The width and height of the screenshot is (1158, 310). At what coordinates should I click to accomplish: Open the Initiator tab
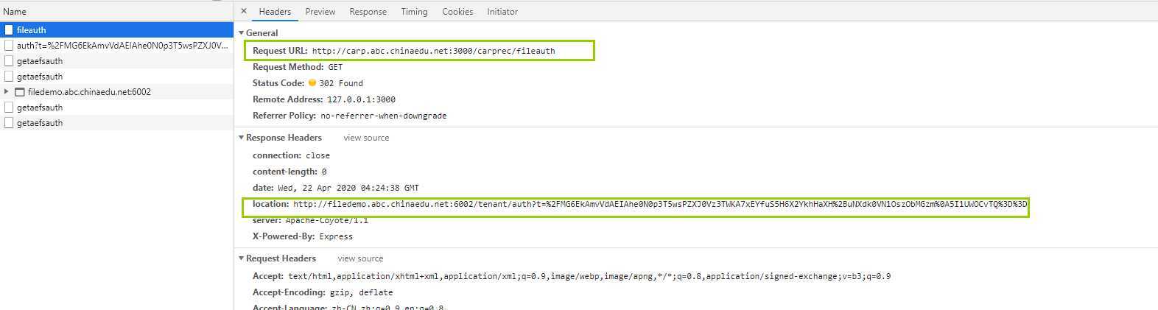click(502, 12)
